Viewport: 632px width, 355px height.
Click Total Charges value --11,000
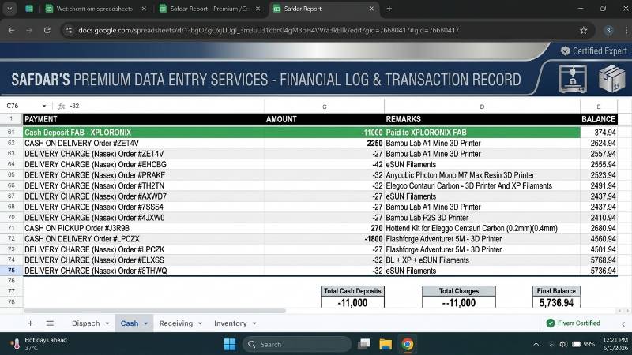[459, 303]
